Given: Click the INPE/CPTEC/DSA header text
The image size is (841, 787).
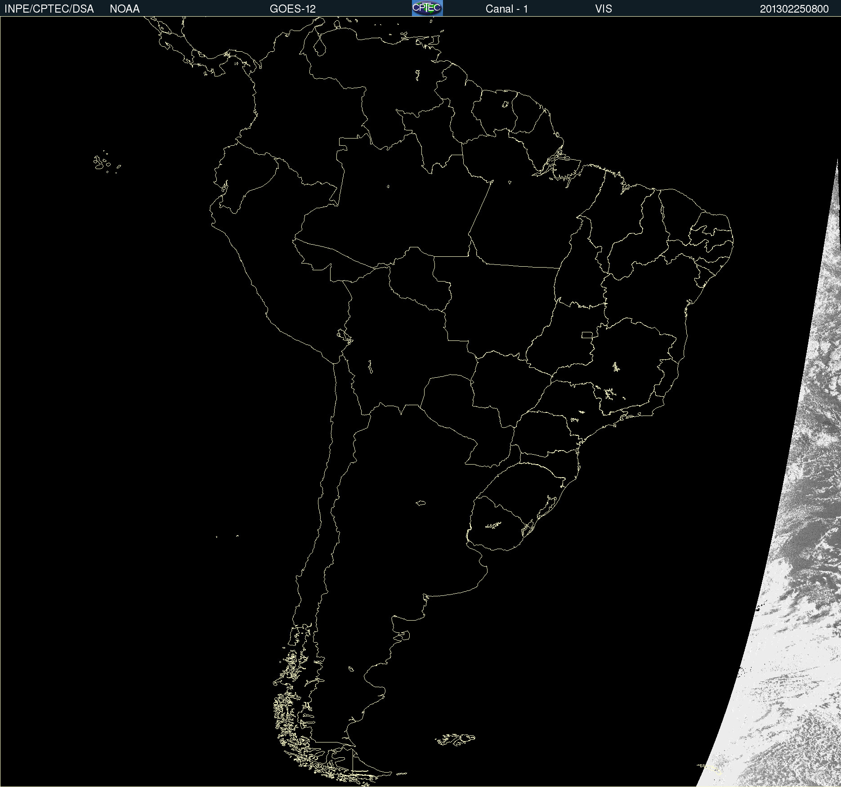Looking at the screenshot, I should [49, 9].
